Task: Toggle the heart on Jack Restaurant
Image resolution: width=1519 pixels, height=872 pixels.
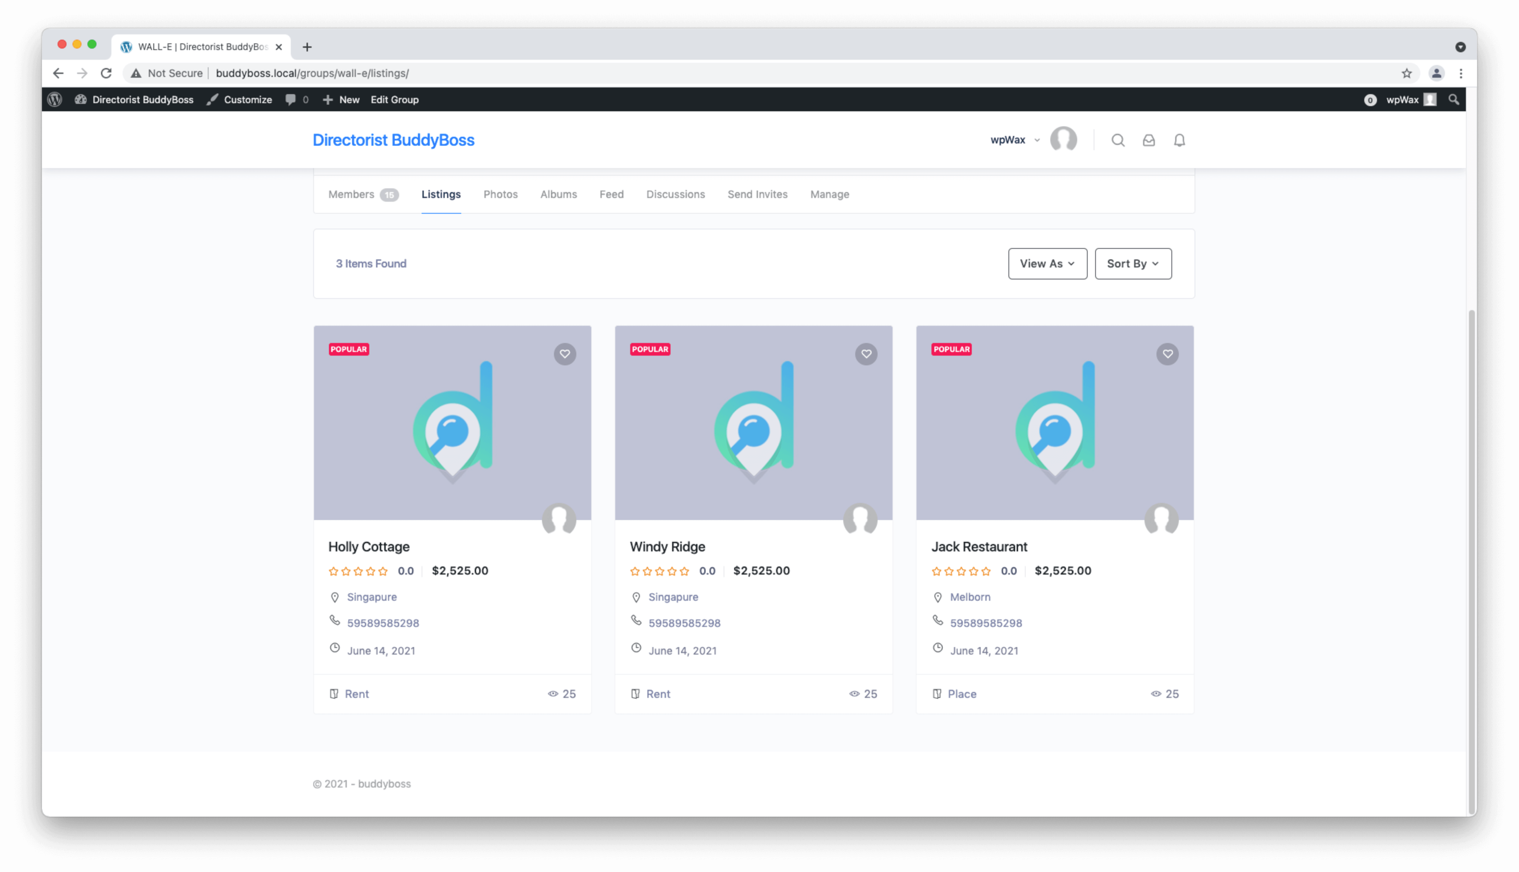Action: [x=1167, y=354]
